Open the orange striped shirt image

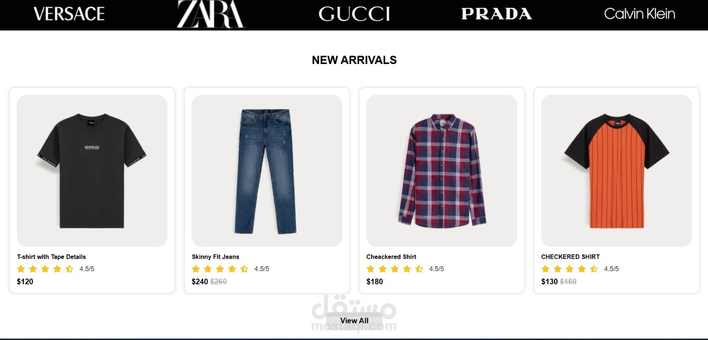point(616,171)
